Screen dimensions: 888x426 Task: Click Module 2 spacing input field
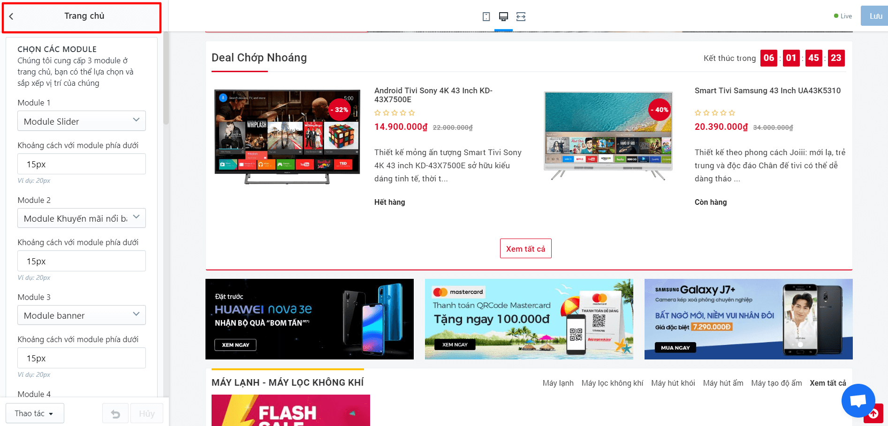click(x=82, y=261)
